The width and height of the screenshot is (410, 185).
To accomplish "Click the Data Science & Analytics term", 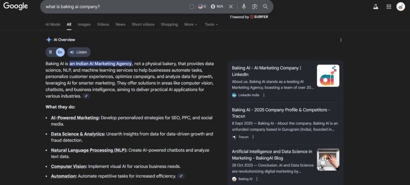I will pyautogui.click(x=78, y=134).
